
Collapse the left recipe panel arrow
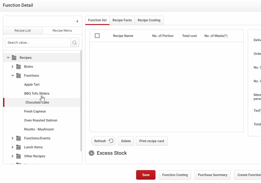(x=77, y=21)
